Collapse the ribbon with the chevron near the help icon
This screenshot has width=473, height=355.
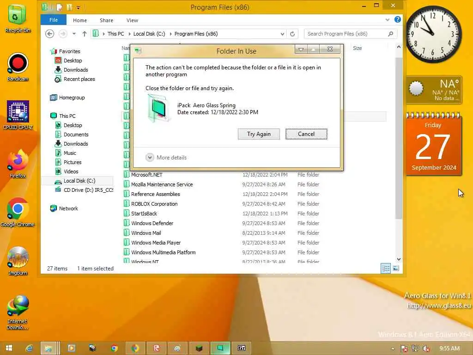tap(388, 20)
